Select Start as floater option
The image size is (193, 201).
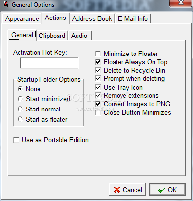tap(20, 119)
